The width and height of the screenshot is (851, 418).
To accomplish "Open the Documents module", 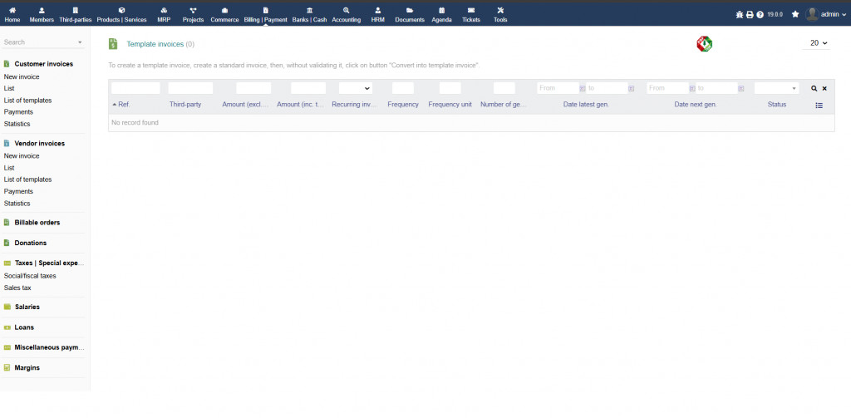I will (x=410, y=15).
